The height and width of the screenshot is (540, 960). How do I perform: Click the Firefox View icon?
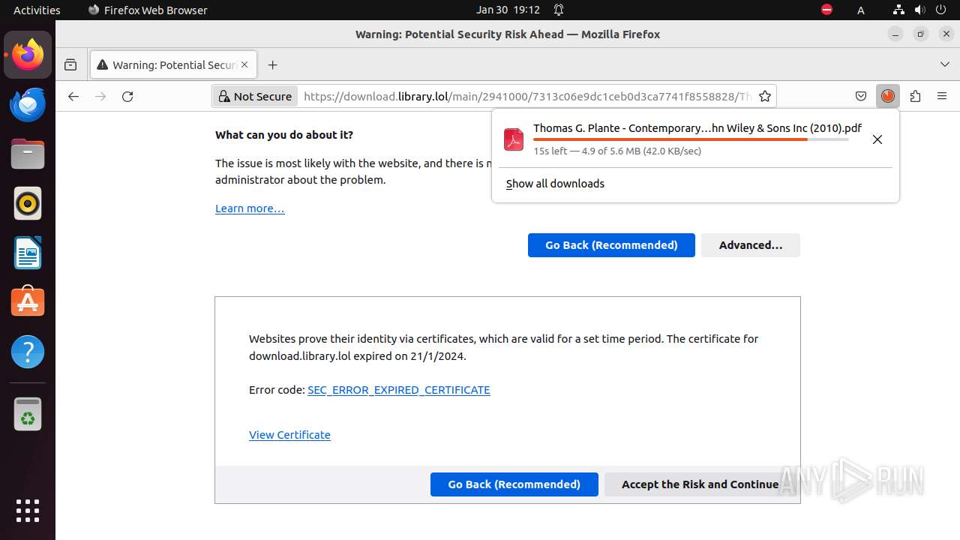coord(70,65)
